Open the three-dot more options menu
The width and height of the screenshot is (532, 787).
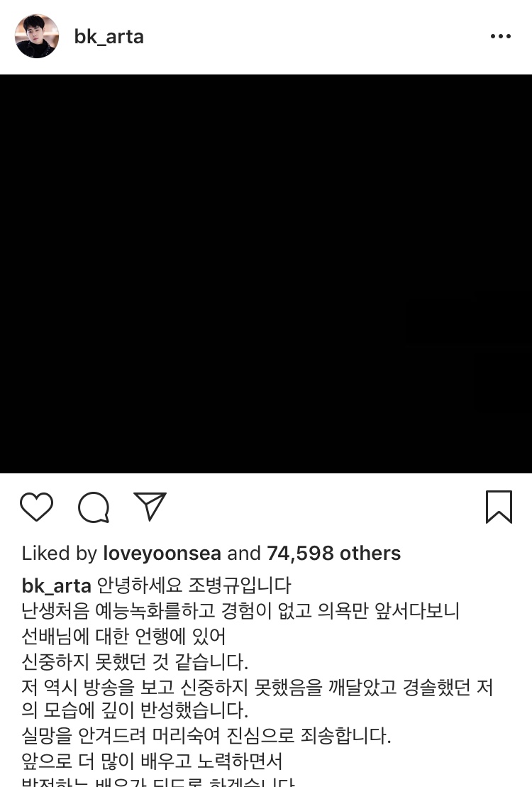point(501,36)
